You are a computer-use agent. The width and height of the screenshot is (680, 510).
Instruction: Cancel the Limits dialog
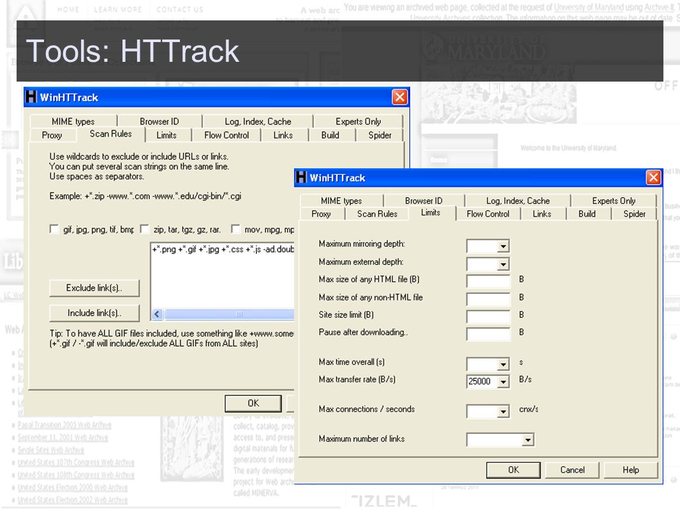point(572,470)
